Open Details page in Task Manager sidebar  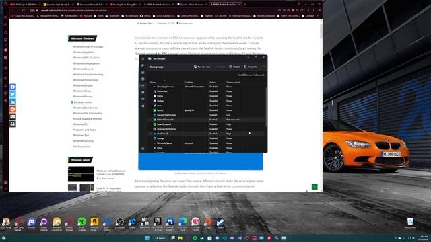(143, 99)
